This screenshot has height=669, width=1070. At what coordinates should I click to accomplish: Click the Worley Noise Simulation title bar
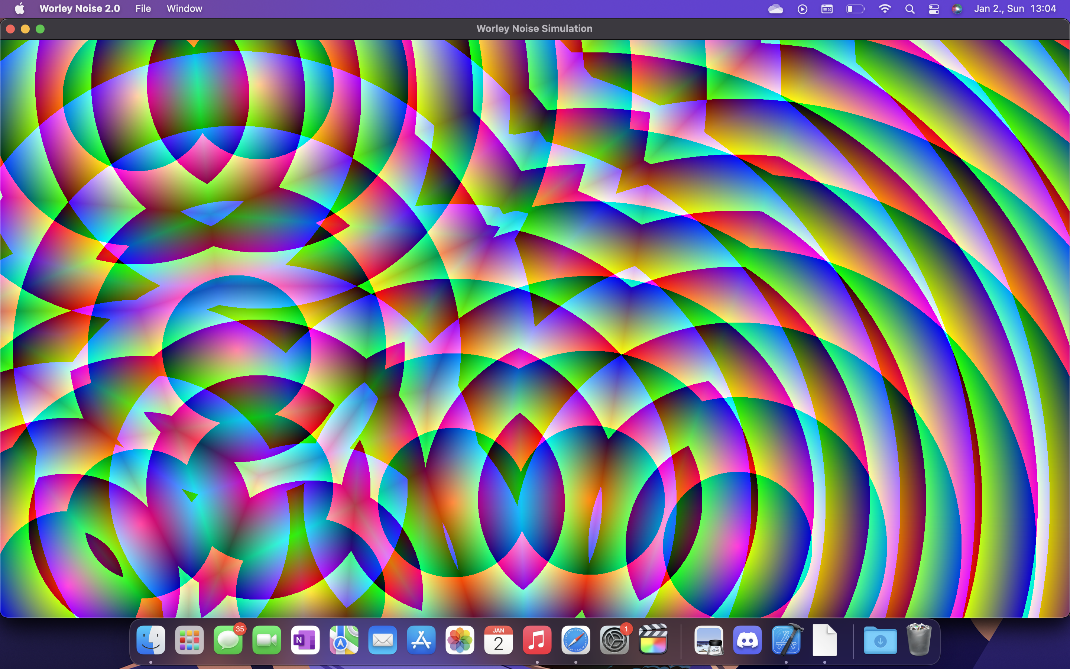pyautogui.click(x=535, y=29)
